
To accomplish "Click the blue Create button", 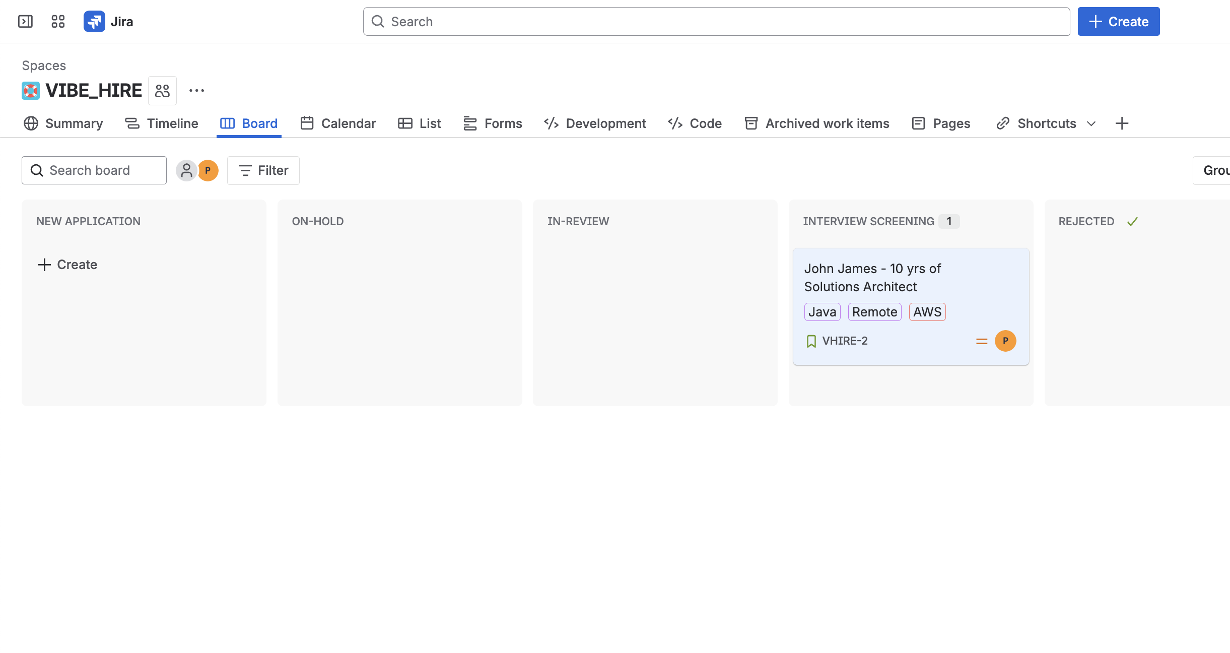I will tap(1118, 21).
